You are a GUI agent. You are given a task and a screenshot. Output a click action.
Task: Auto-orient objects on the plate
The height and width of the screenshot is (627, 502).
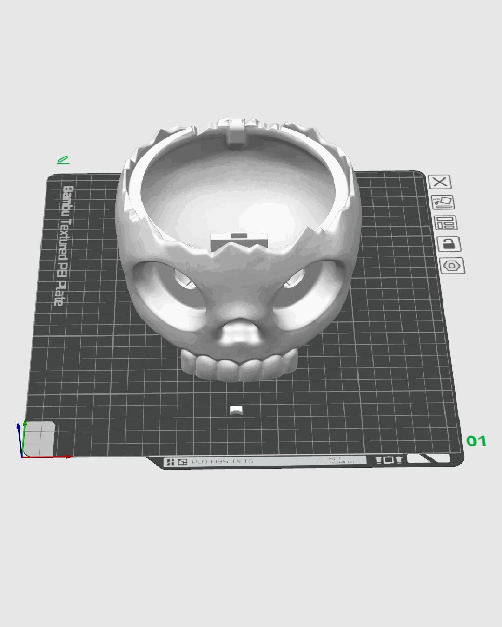(443, 202)
